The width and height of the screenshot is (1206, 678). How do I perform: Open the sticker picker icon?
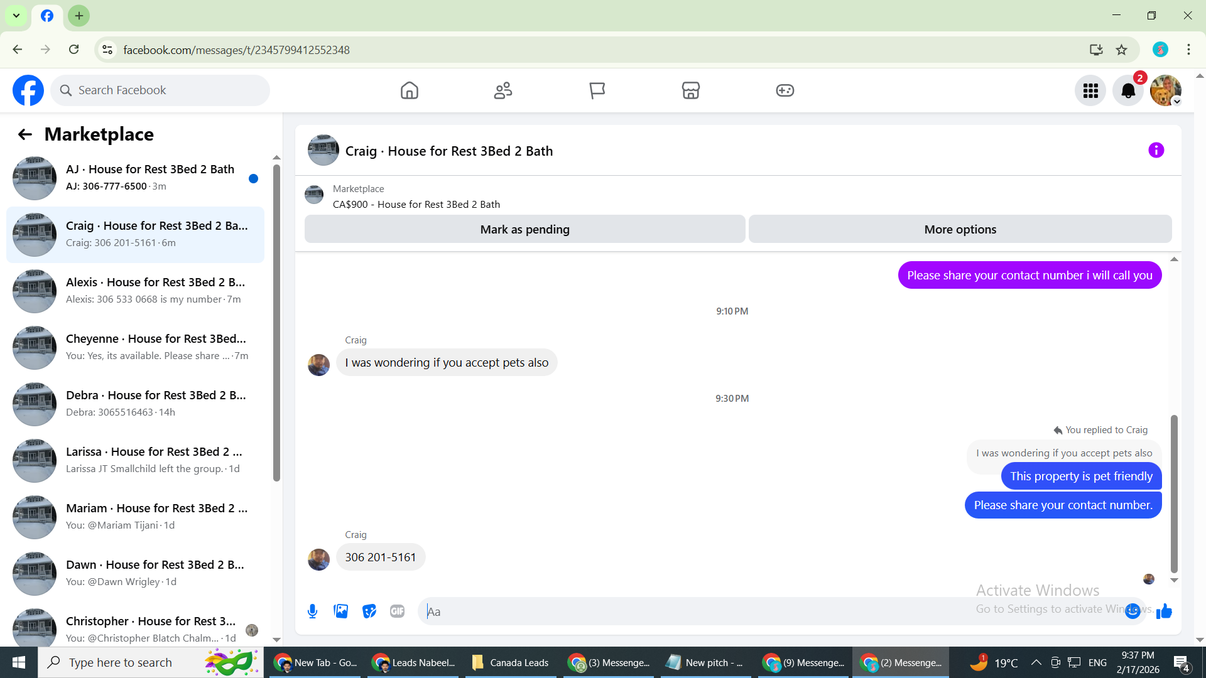coord(369,611)
